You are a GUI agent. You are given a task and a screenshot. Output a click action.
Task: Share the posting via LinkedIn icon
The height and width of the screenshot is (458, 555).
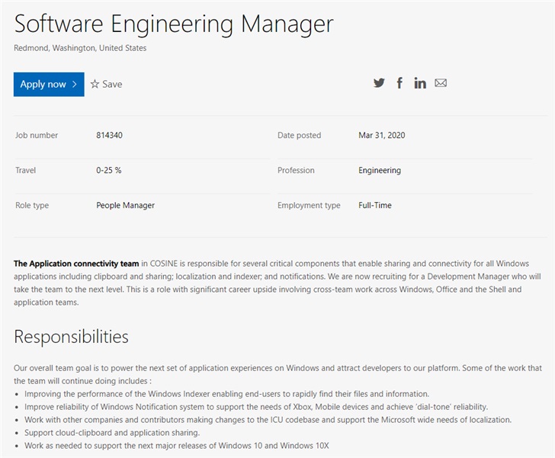420,83
